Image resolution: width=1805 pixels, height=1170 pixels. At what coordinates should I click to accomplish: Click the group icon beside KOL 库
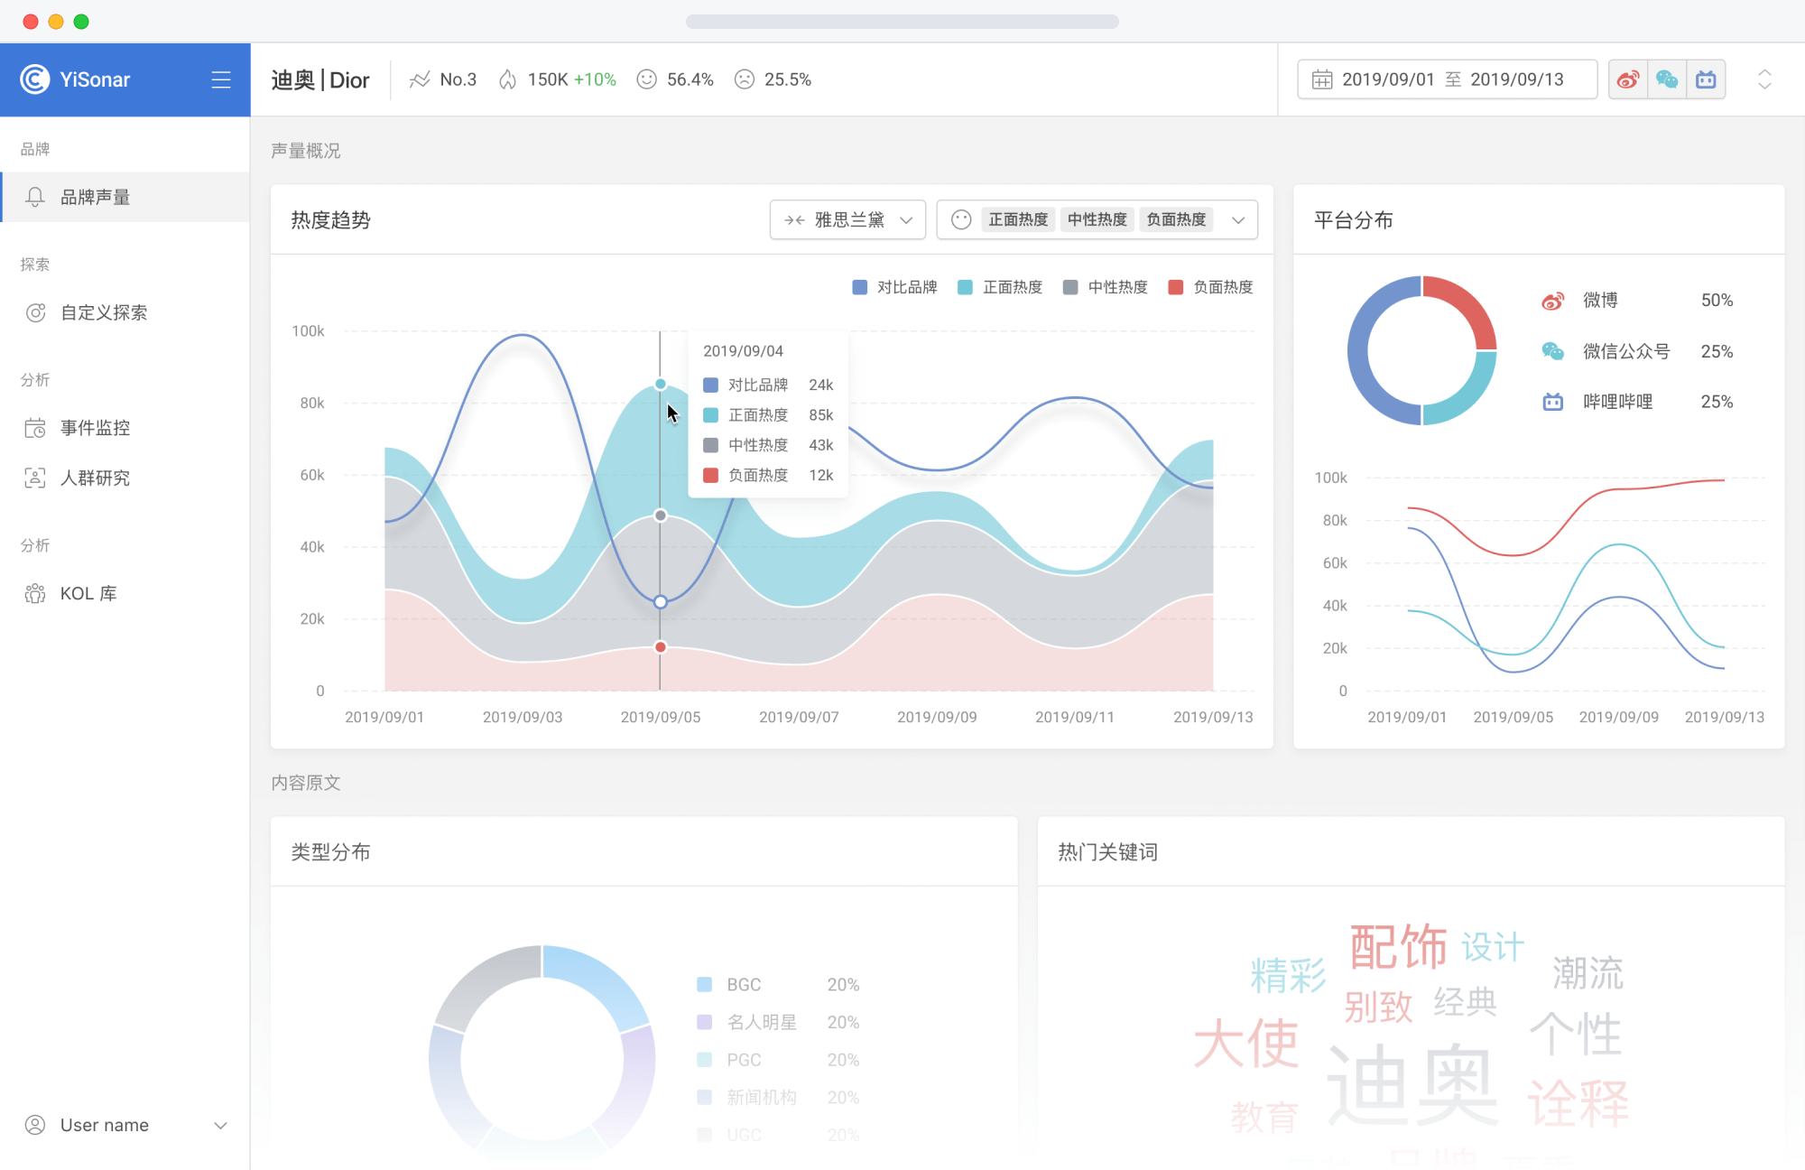35,593
